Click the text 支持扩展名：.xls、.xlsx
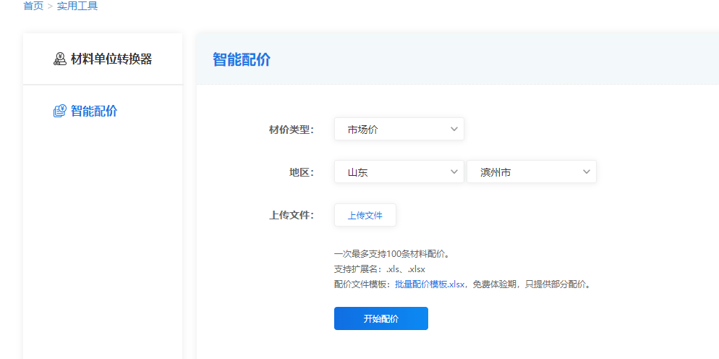Viewport: 719px width, 359px height. tap(380, 269)
